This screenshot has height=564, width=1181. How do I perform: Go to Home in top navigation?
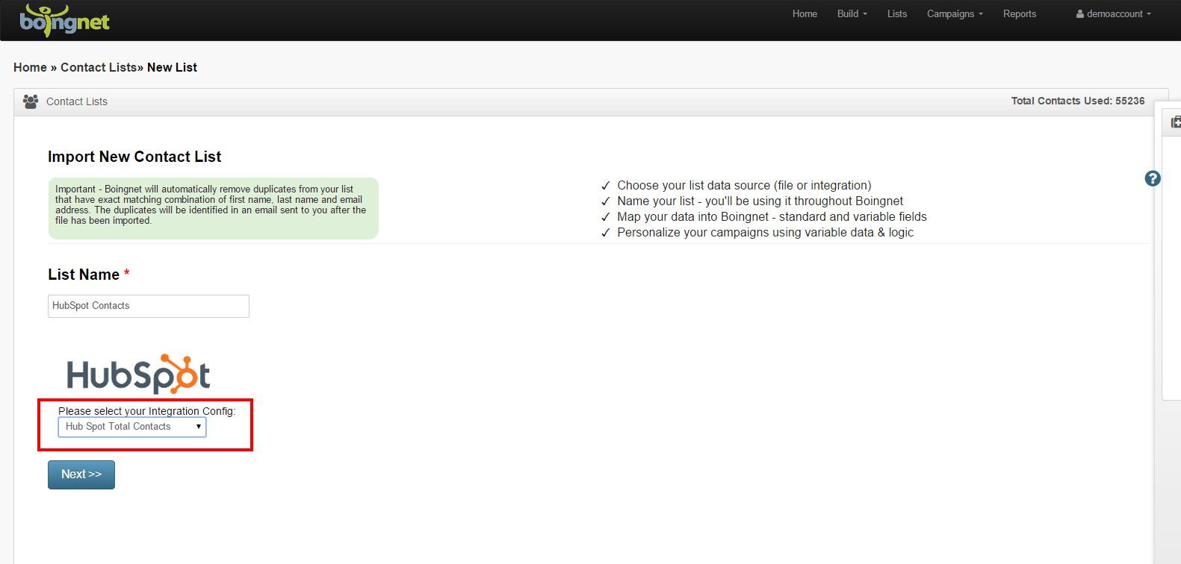point(805,14)
